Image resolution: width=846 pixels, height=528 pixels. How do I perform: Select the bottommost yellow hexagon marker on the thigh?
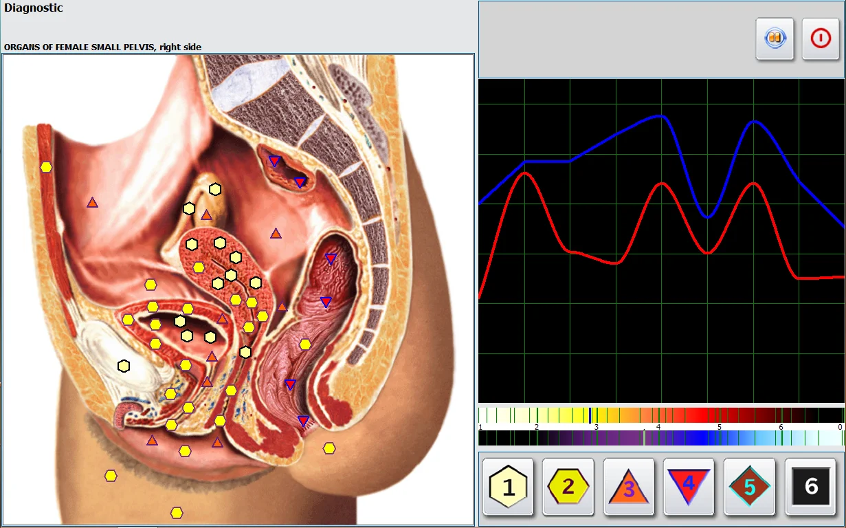[177, 513]
